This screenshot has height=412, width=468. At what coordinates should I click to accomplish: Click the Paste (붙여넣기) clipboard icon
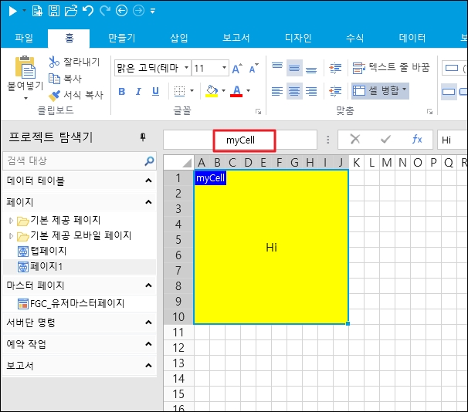point(25,68)
